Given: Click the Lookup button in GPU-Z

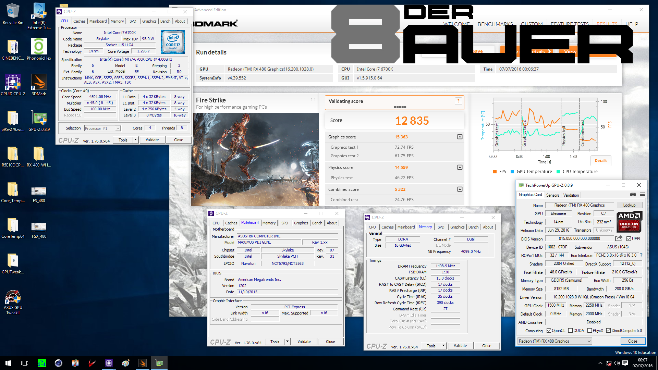Looking at the screenshot, I should [629, 205].
